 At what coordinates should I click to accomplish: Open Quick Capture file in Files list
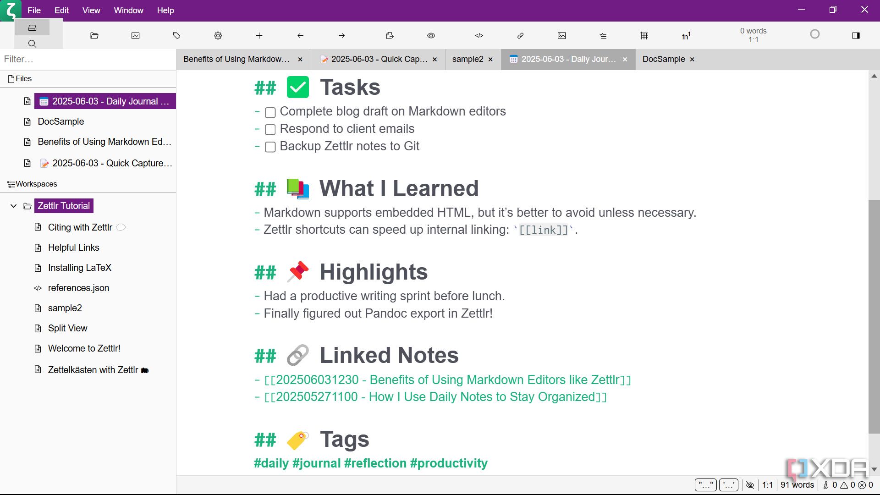(x=106, y=163)
